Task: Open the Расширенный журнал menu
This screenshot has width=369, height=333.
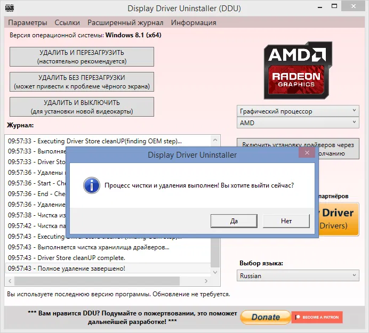Action: (x=125, y=22)
